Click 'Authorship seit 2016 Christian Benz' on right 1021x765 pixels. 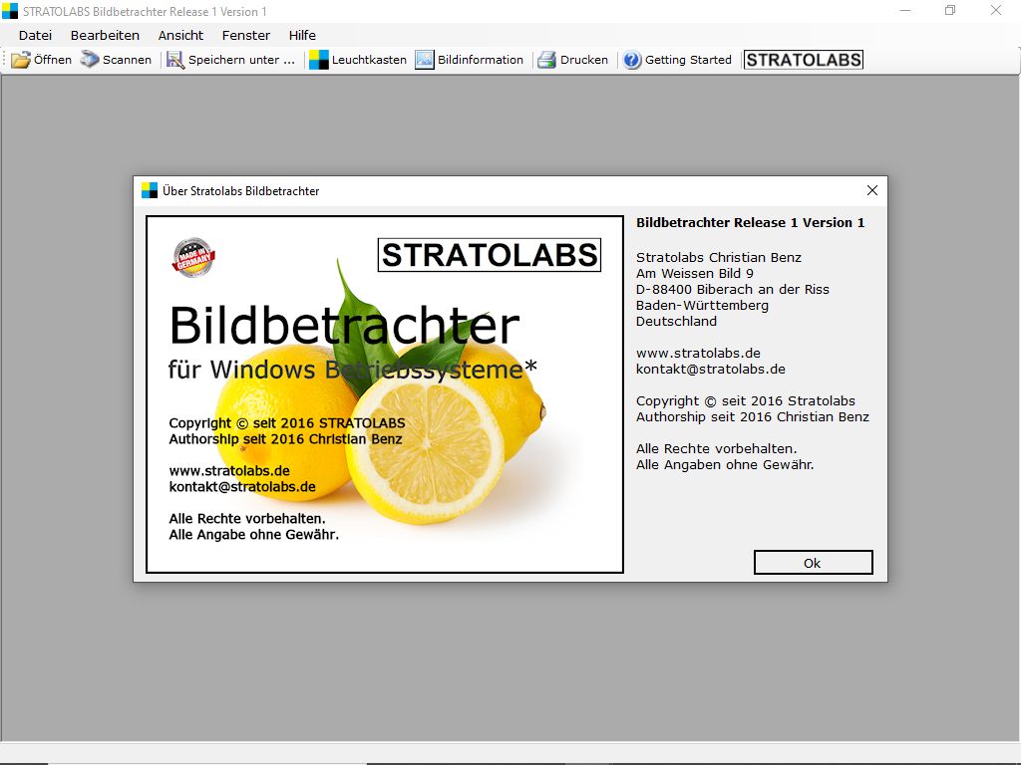point(753,417)
